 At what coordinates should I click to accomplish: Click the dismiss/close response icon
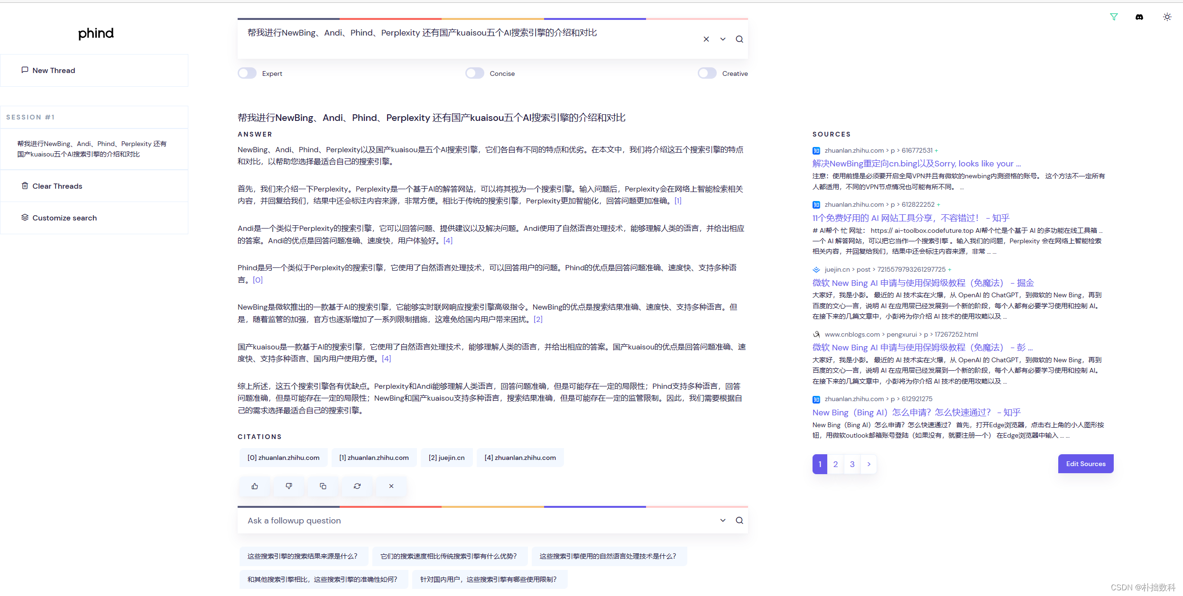(391, 486)
